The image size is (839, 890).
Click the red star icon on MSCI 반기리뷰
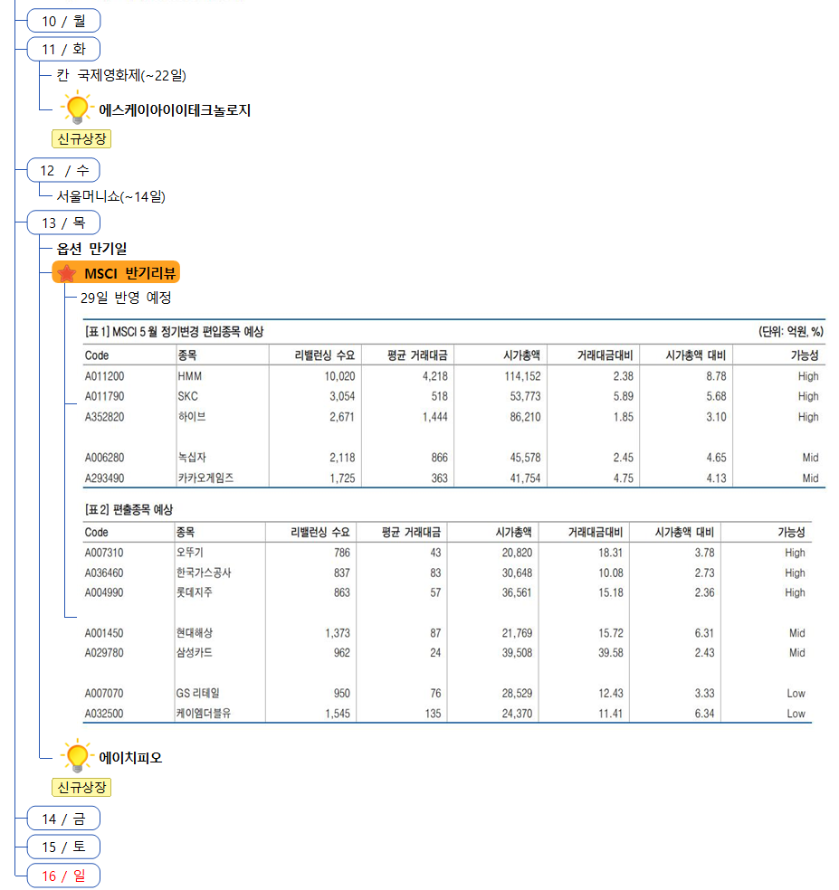(67, 273)
